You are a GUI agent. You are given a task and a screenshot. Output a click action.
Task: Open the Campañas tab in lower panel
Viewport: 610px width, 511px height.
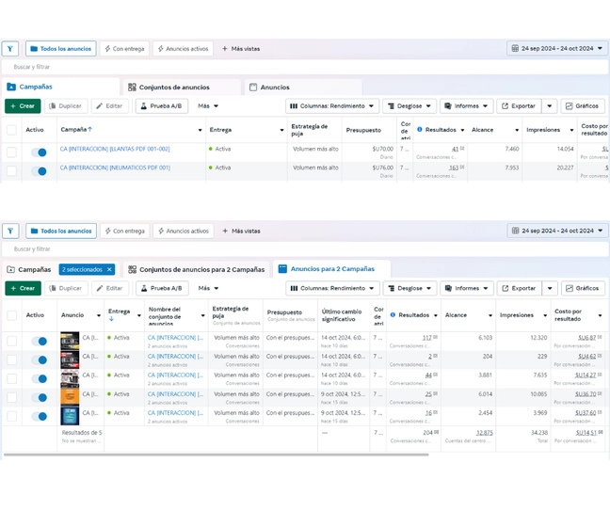click(x=29, y=269)
